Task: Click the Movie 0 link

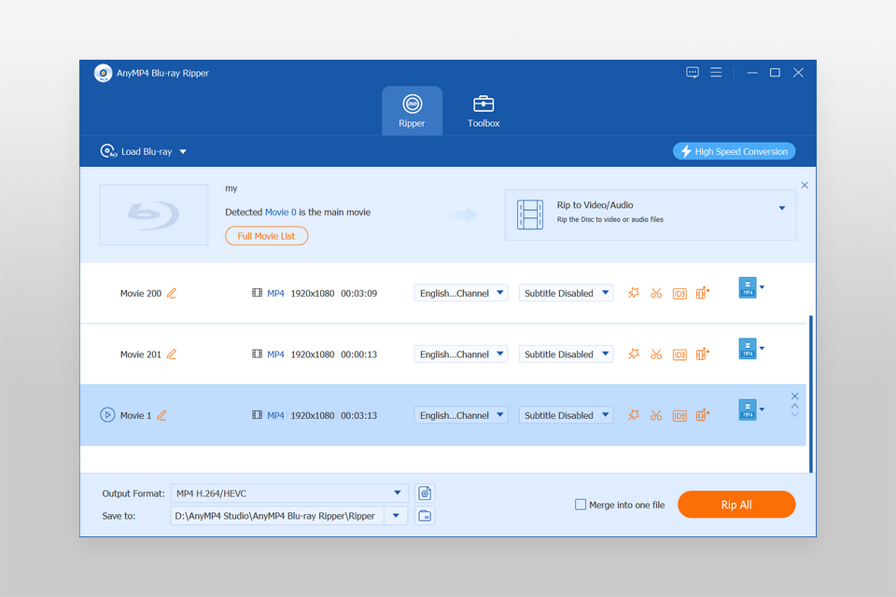Action: click(x=281, y=212)
